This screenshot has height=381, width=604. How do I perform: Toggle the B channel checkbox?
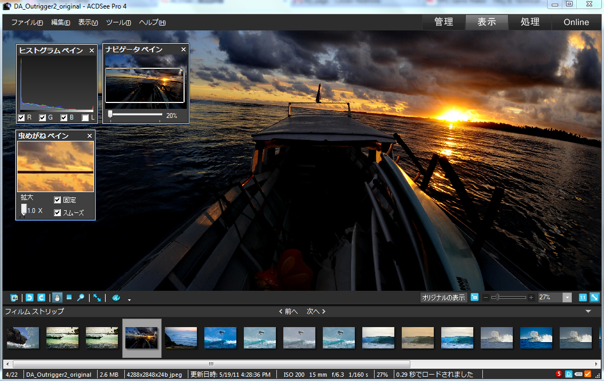[x=64, y=117]
